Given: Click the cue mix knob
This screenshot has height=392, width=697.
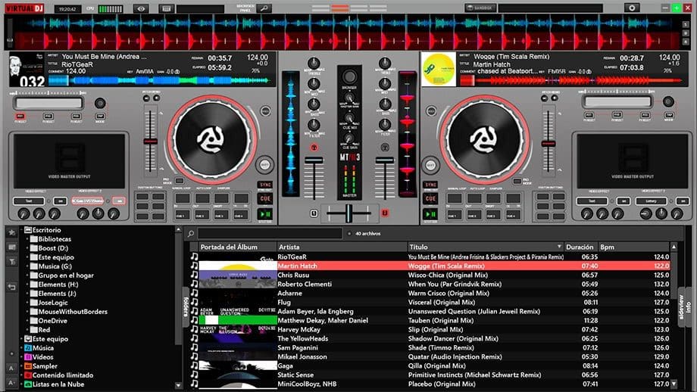Looking at the screenshot, I should tap(349, 119).
